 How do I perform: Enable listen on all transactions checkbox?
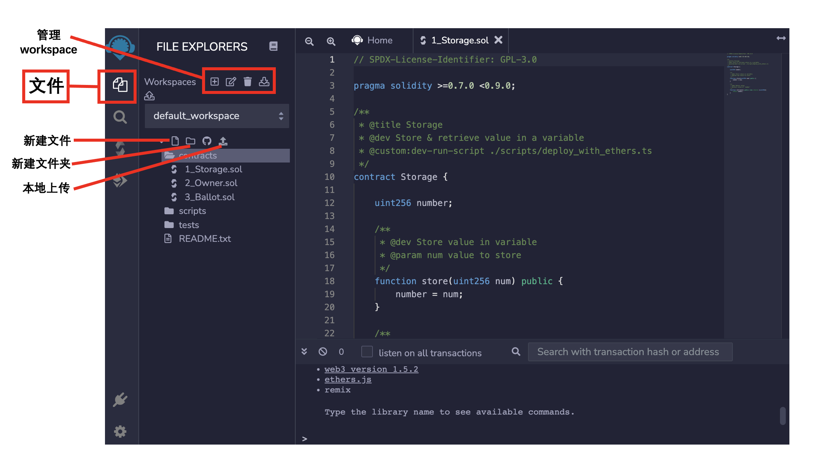(x=367, y=352)
